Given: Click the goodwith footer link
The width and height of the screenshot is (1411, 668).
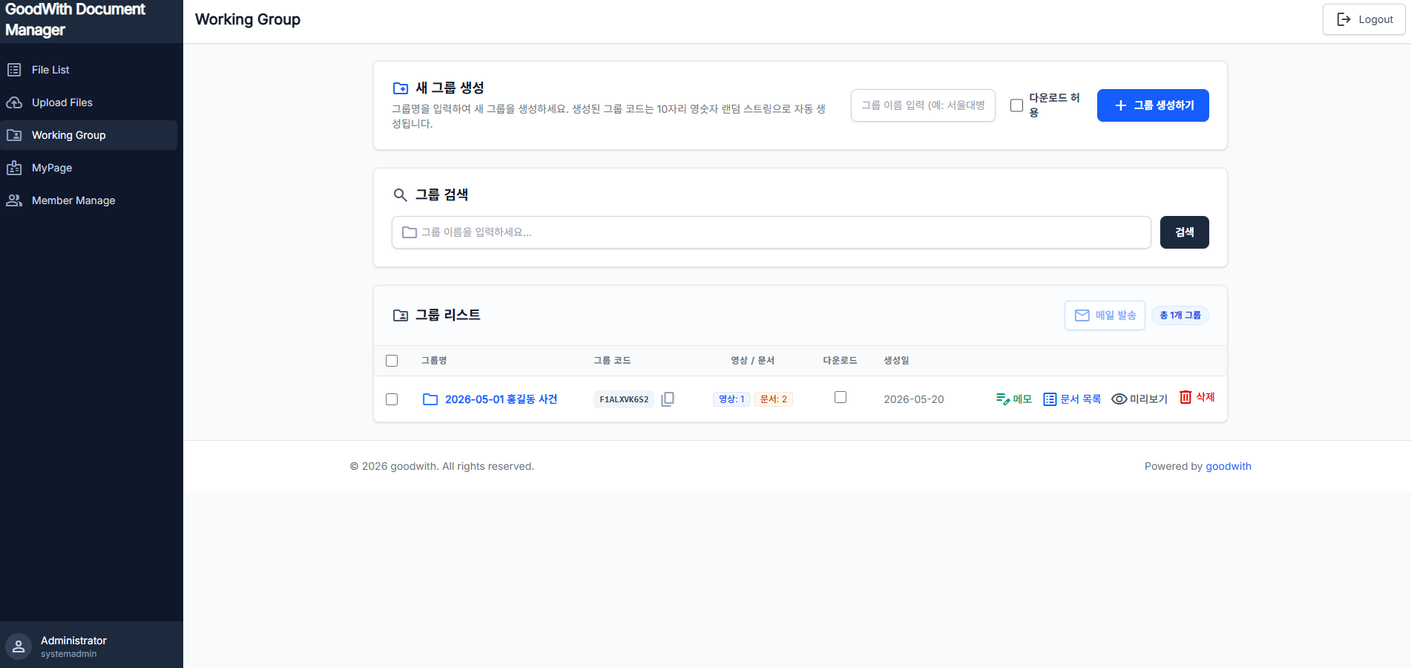Looking at the screenshot, I should click(1229, 466).
